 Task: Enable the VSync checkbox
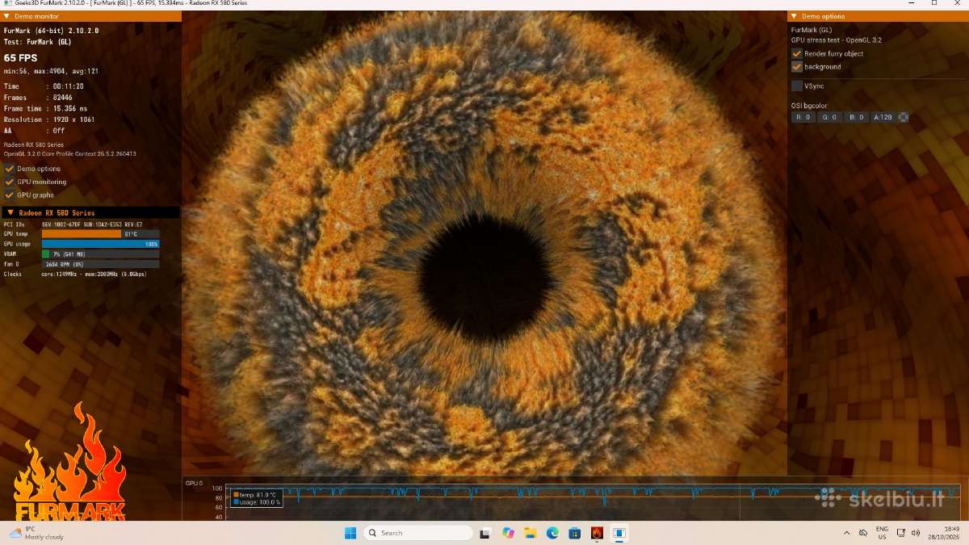tap(797, 86)
